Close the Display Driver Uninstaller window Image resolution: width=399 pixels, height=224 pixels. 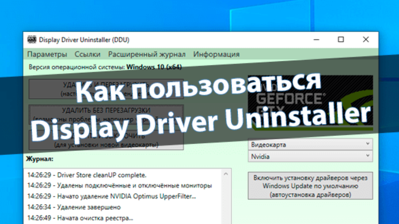(366, 40)
